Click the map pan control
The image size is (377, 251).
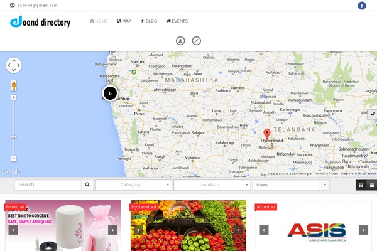tap(14, 65)
